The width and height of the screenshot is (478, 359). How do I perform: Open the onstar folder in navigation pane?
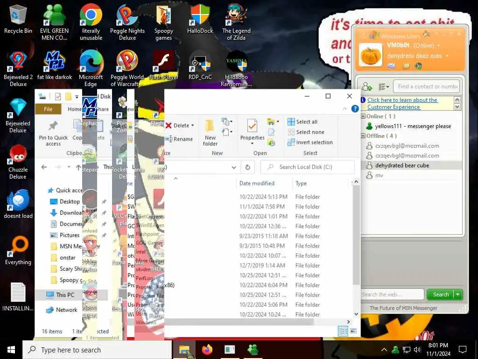coord(63,258)
